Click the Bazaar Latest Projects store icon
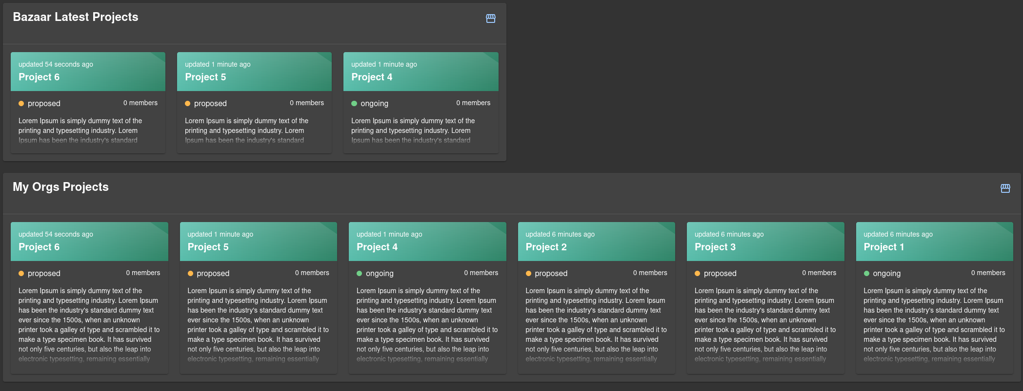 click(491, 19)
